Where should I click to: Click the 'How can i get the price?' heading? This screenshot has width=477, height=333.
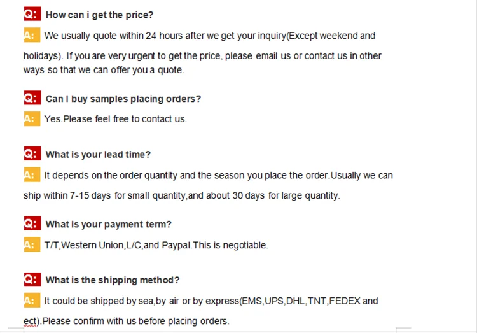[100, 15]
